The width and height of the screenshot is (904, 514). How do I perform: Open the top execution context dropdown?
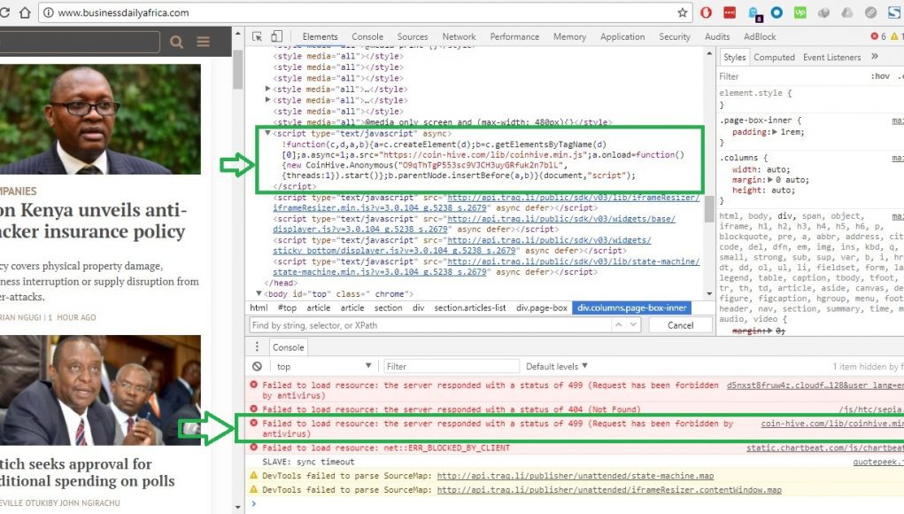325,366
